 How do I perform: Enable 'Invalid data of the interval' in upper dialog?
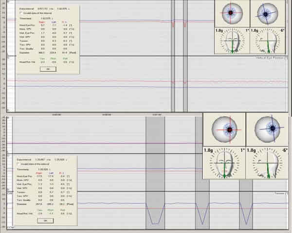coord(20,13)
